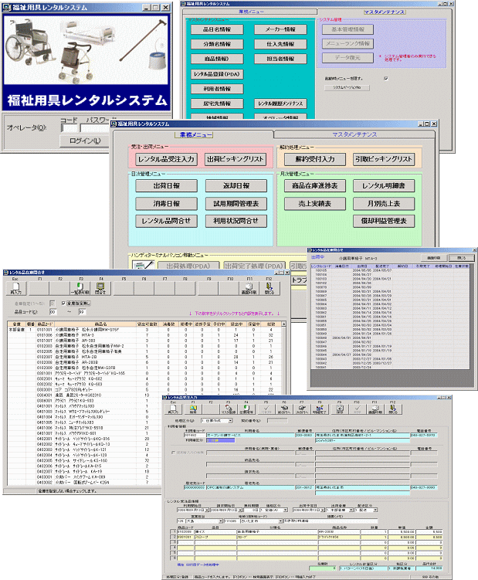Screen dimensions: 478x580
Task: Select マスタメンテナンス tab in back maintenance window
Action: pos(384,12)
